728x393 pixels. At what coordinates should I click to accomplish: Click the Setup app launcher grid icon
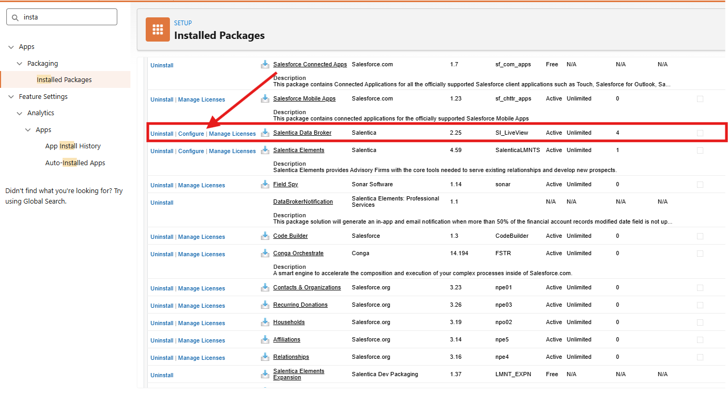(158, 29)
